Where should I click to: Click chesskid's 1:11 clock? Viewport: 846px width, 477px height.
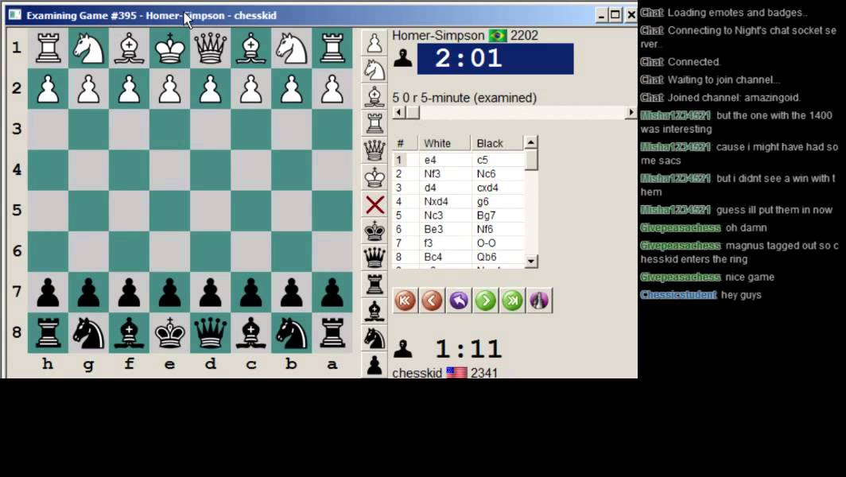[469, 349]
